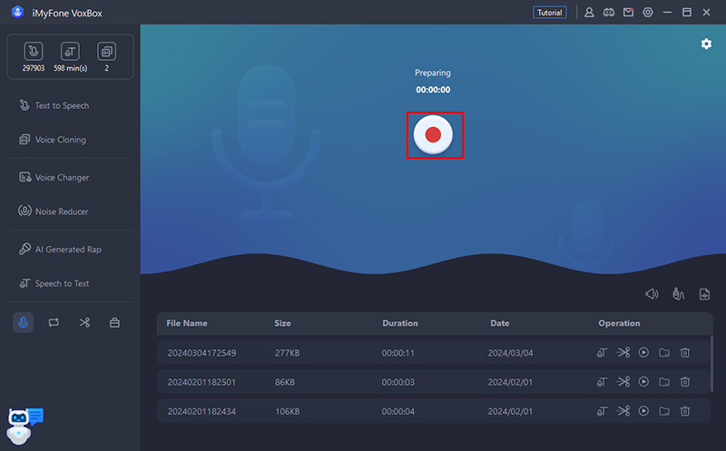Click the 00:00:11 duration cell
The image size is (726, 451).
coord(397,353)
